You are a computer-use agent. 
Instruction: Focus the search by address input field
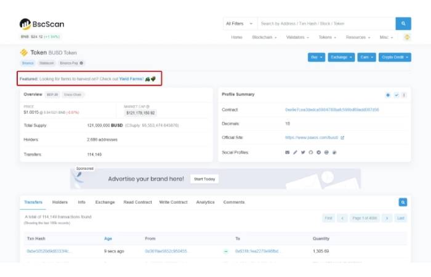[326, 23]
